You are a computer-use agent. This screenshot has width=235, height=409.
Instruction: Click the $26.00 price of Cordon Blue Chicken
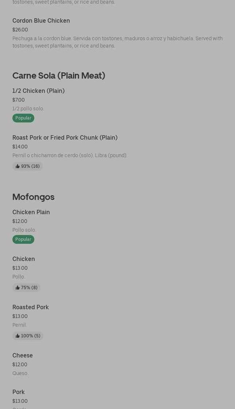(x=20, y=30)
